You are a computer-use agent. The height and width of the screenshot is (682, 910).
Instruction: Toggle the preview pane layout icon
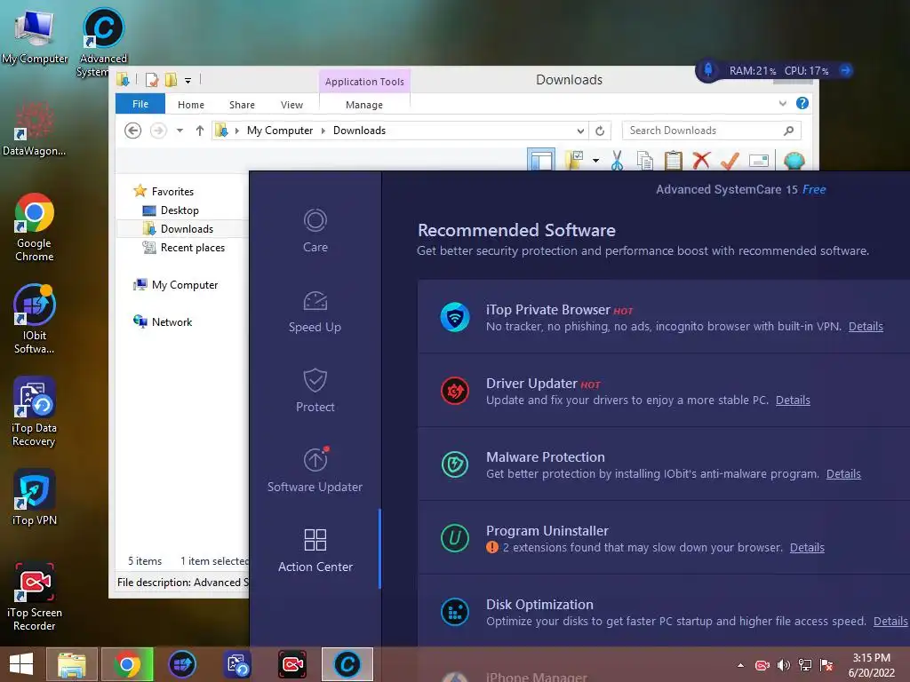click(541, 160)
